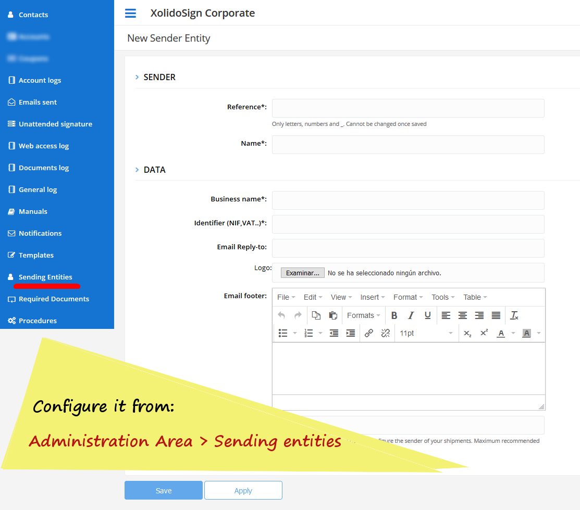Click the Apply button
Screen dimensions: 580x510
(243, 490)
